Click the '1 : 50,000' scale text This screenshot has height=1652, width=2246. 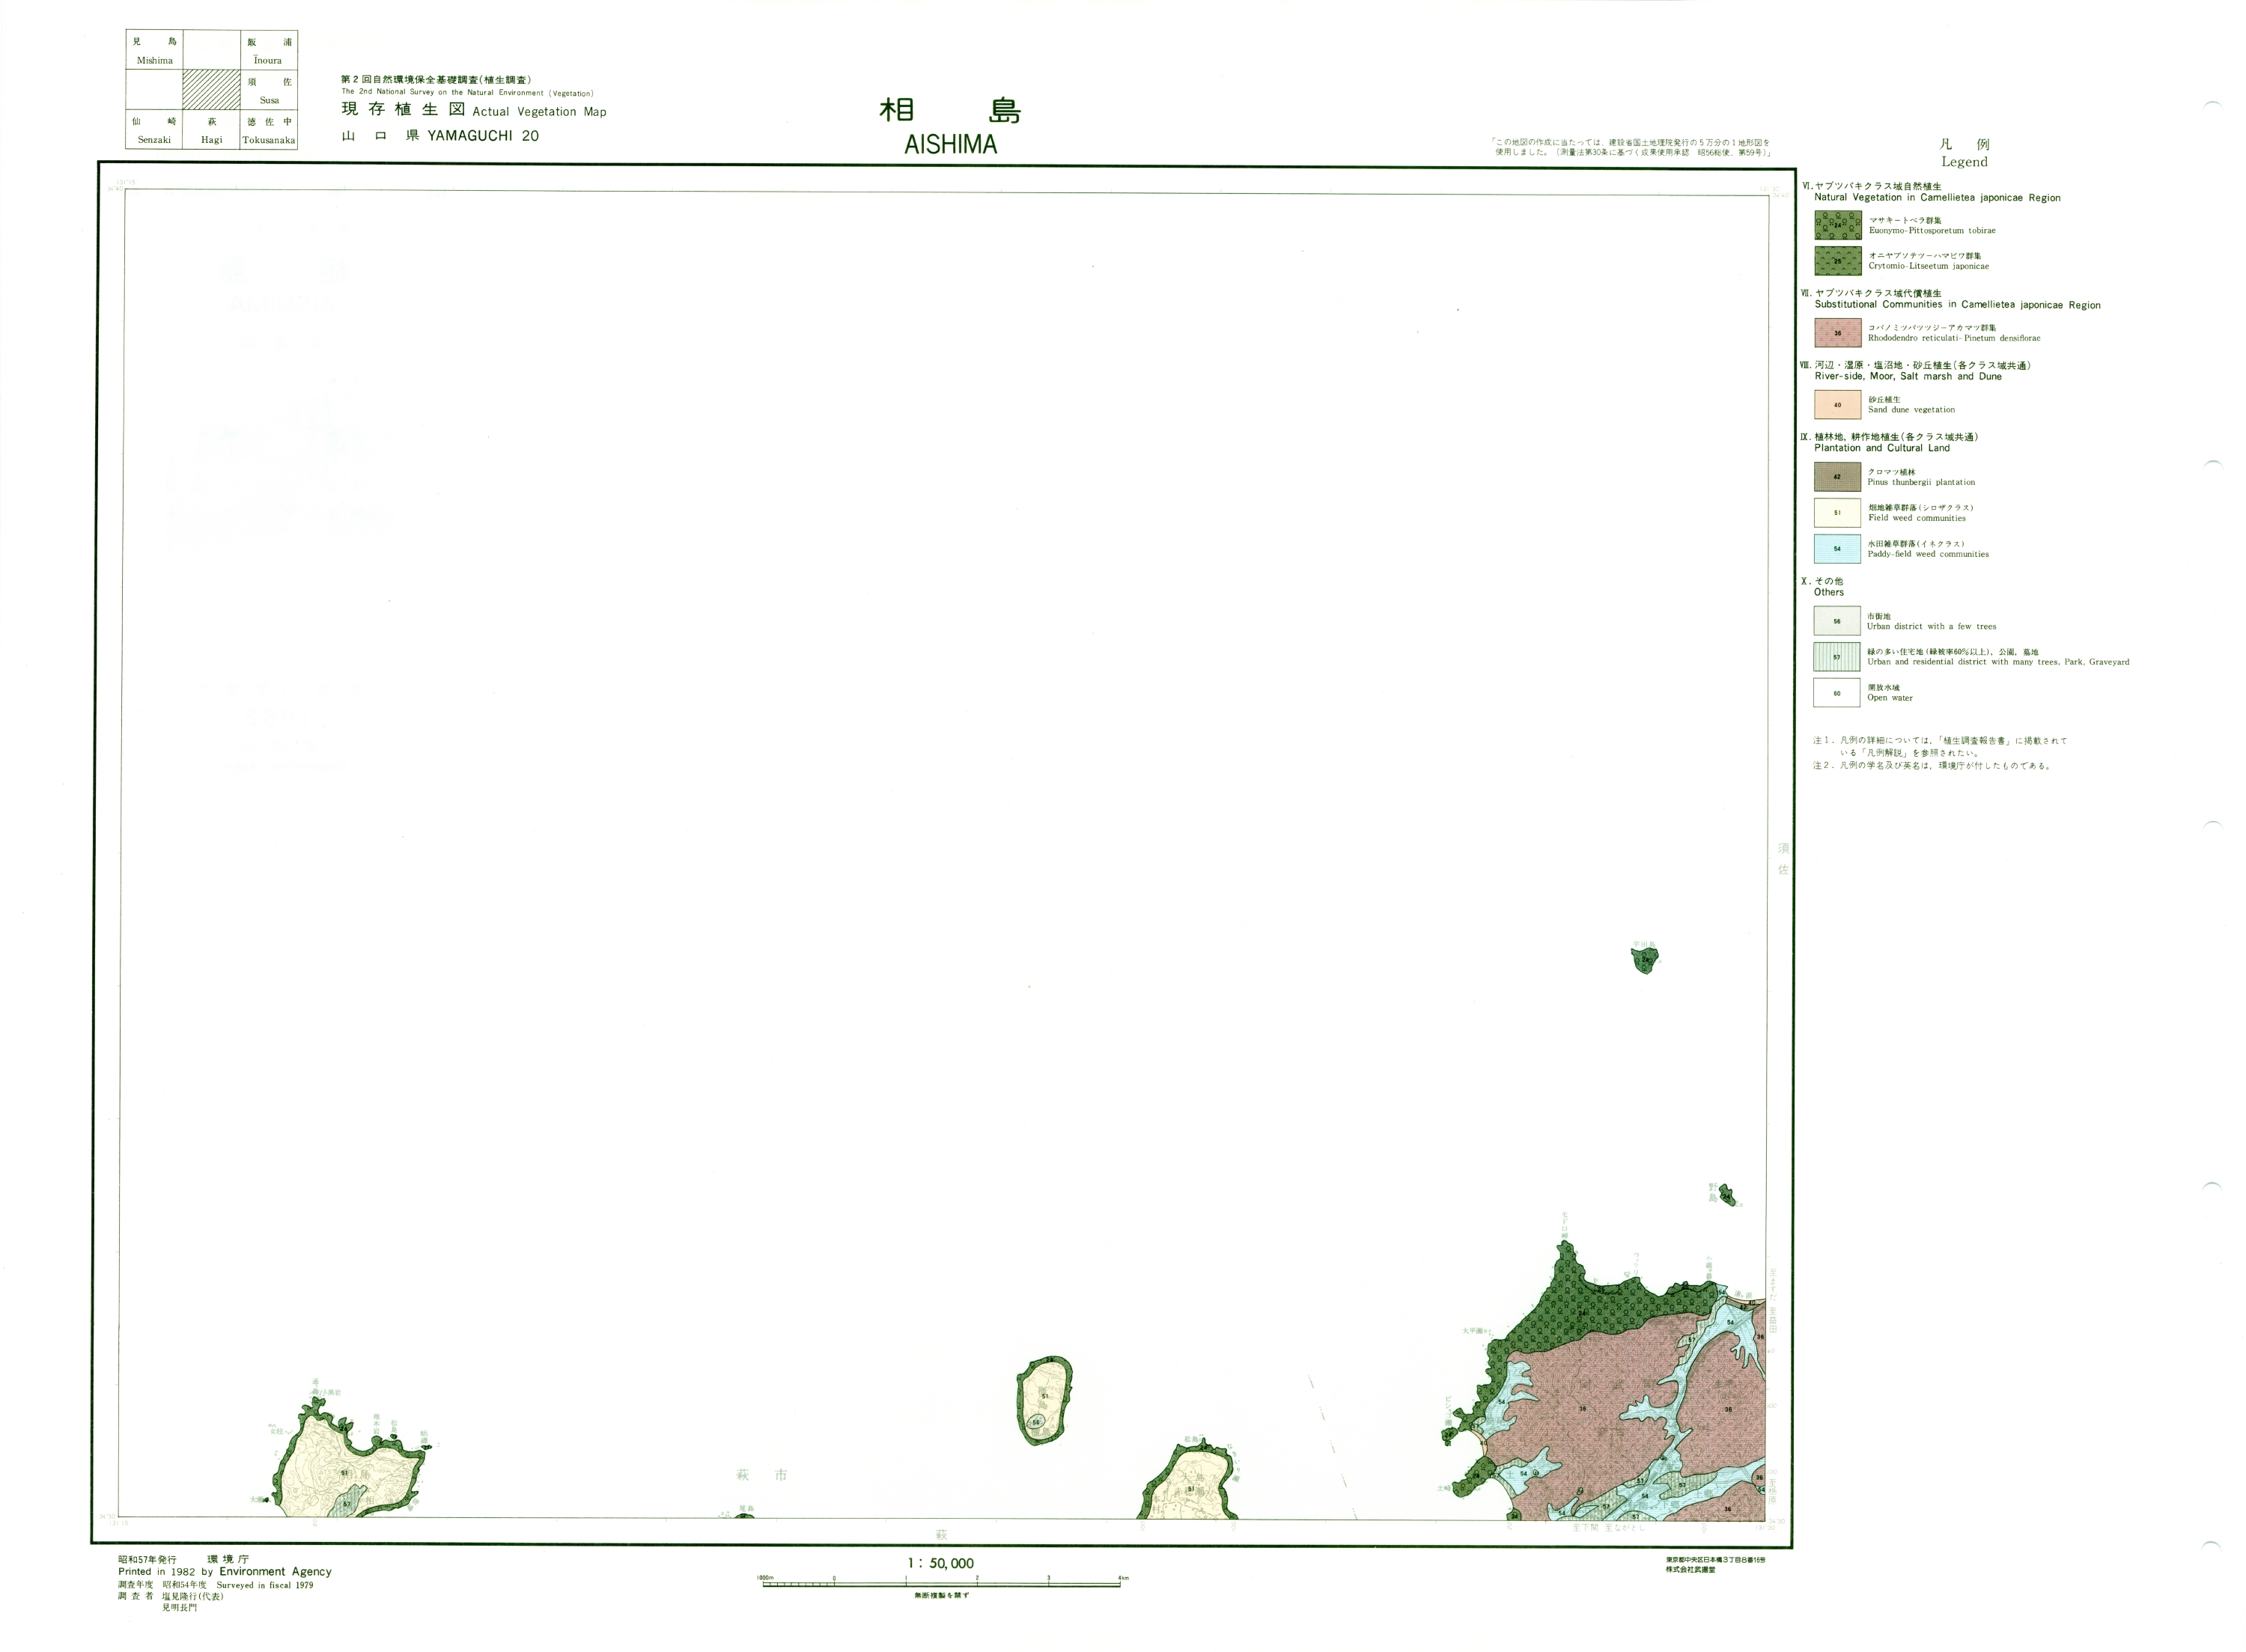coord(940,1563)
